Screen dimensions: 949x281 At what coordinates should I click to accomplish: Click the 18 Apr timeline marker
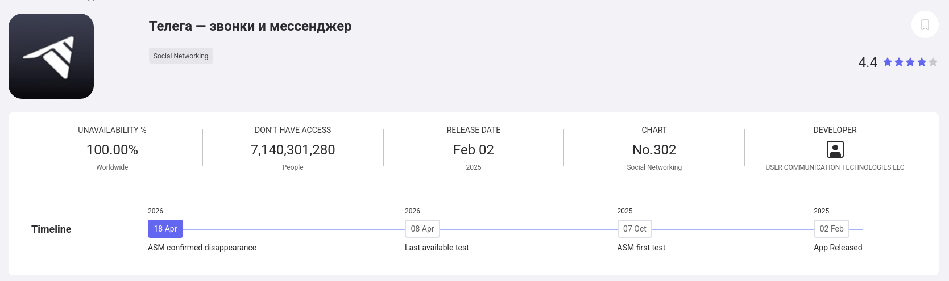pyautogui.click(x=165, y=229)
